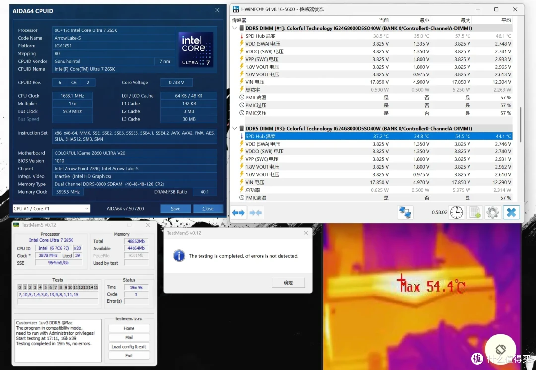The width and height of the screenshot is (536, 370).
Task: Click Load config & exit button
Action: (x=129, y=346)
